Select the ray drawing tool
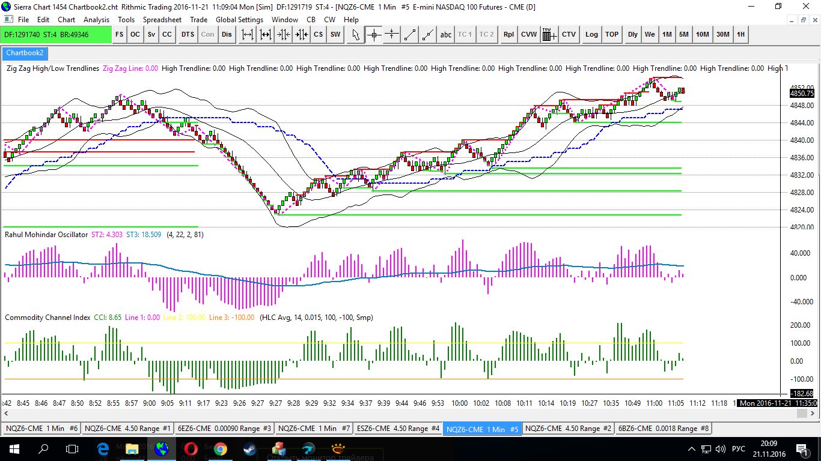Viewport: 821px width, 461px height. [x=428, y=35]
